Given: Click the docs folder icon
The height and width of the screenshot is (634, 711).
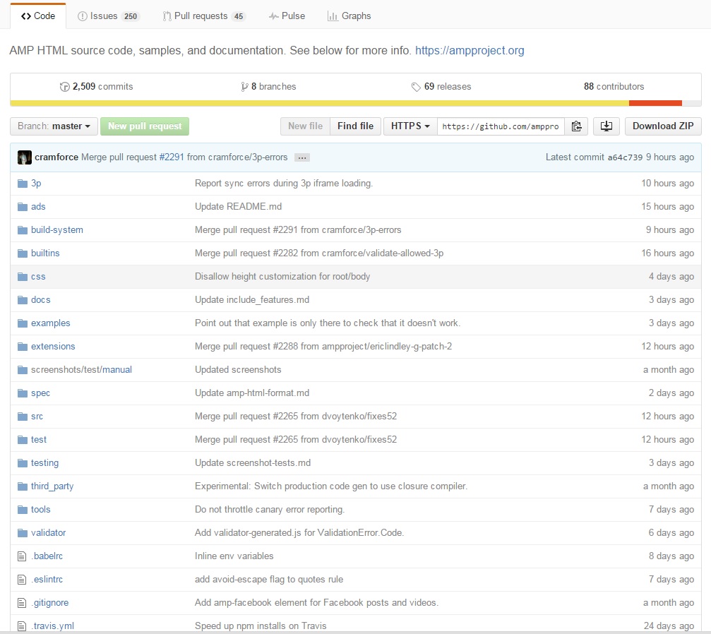Looking at the screenshot, I should point(23,300).
